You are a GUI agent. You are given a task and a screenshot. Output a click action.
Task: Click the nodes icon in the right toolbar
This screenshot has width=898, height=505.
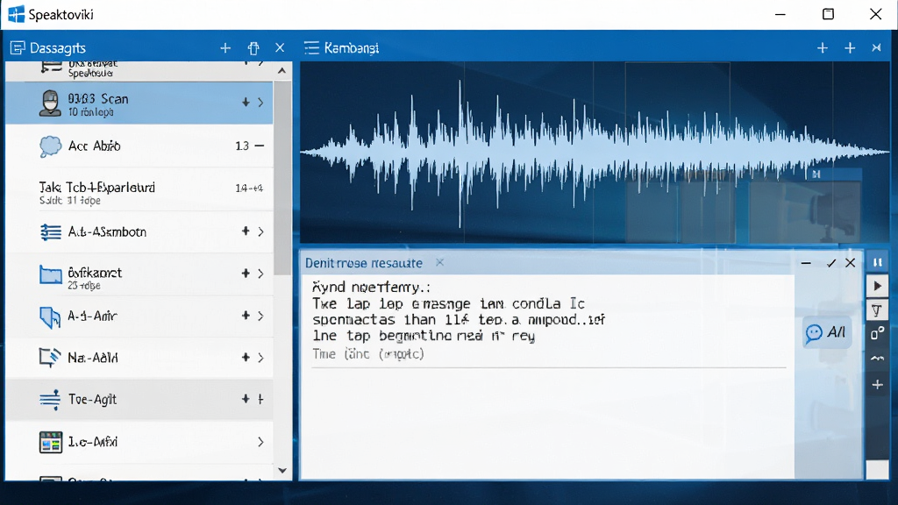pyautogui.click(x=877, y=332)
